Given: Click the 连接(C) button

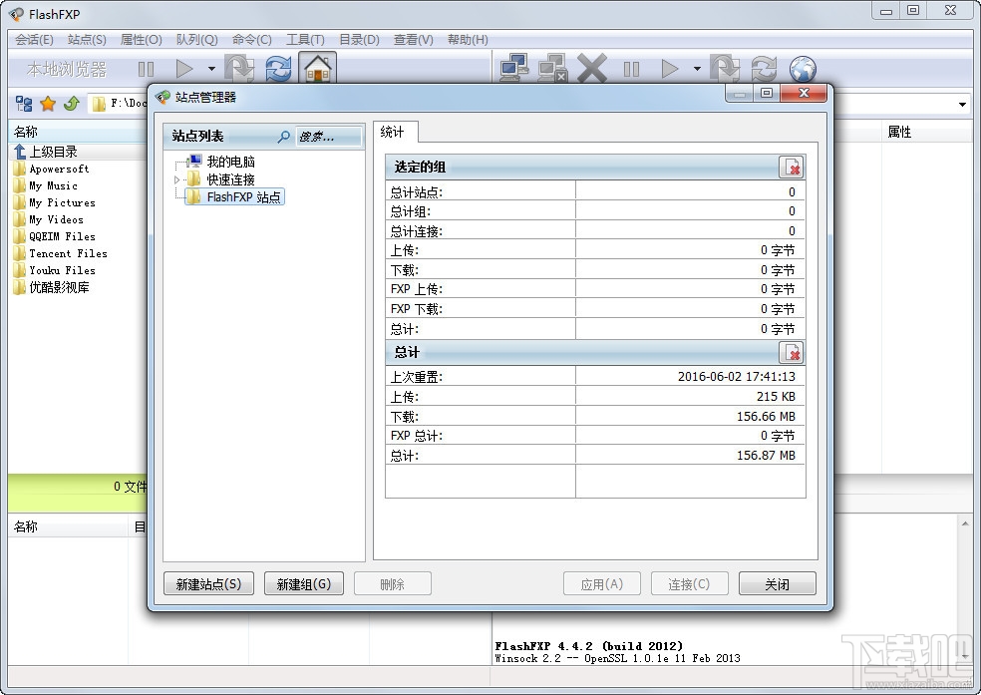Looking at the screenshot, I should click(689, 583).
